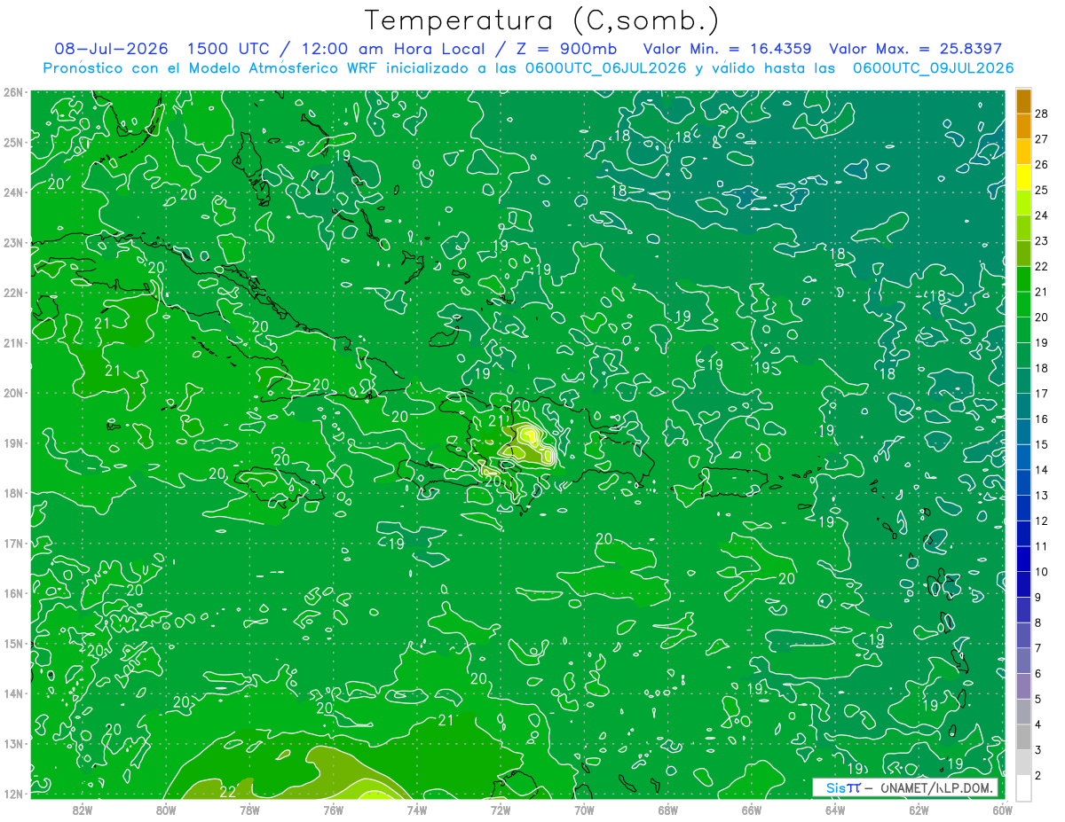Click the 22N latitude axis label
The image size is (1065, 822).
[x=13, y=293]
